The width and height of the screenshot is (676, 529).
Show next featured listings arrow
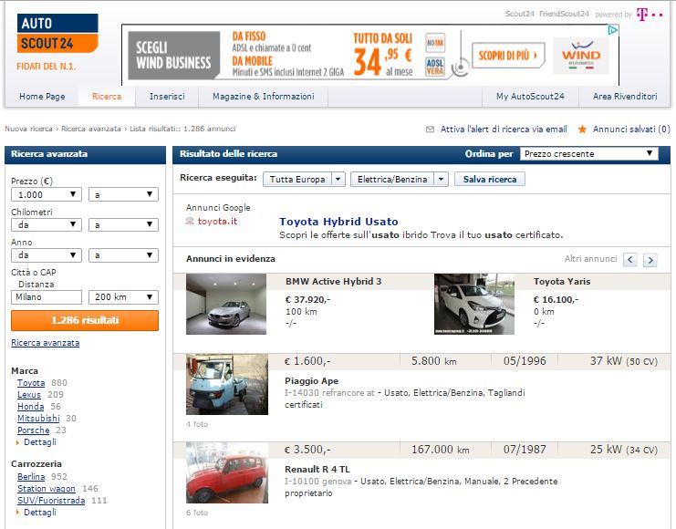tap(650, 260)
